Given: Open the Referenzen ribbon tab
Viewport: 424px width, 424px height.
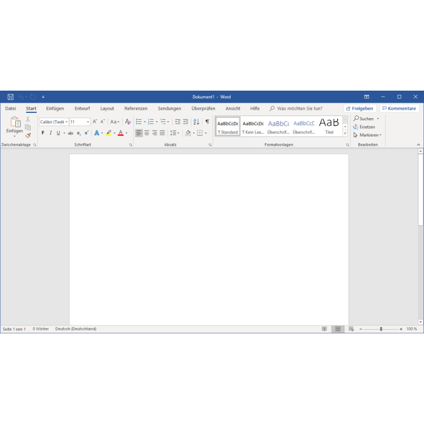Looking at the screenshot, I should 136,109.
